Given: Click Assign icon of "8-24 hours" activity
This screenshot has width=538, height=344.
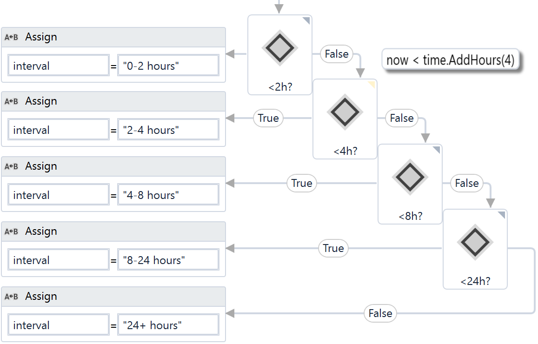Looking at the screenshot, I should (x=11, y=232).
